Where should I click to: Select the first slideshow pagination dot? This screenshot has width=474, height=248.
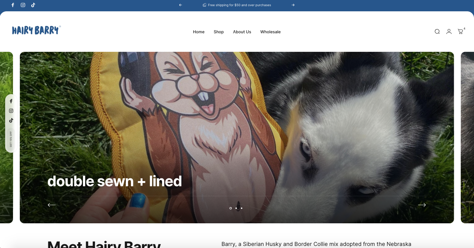tap(231, 208)
